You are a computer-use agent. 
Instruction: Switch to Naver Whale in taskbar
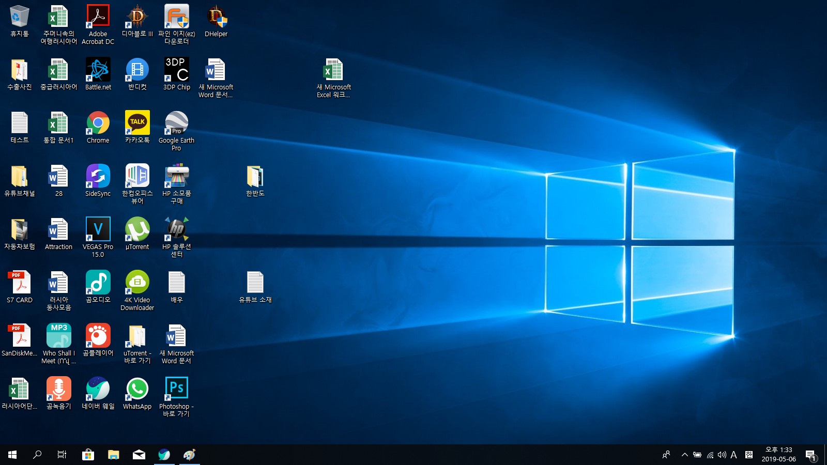click(x=164, y=455)
